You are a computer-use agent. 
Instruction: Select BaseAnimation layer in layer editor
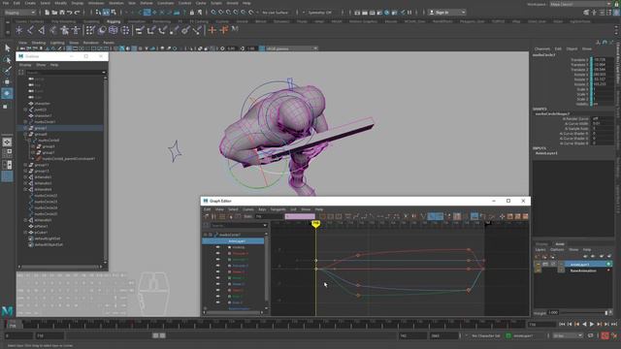[x=583, y=270]
